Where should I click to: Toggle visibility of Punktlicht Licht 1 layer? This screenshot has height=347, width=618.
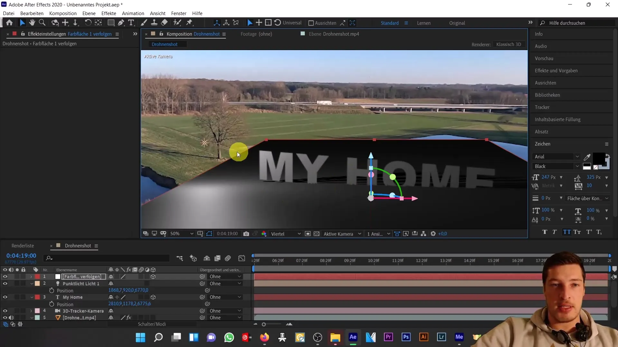[x=5, y=283]
